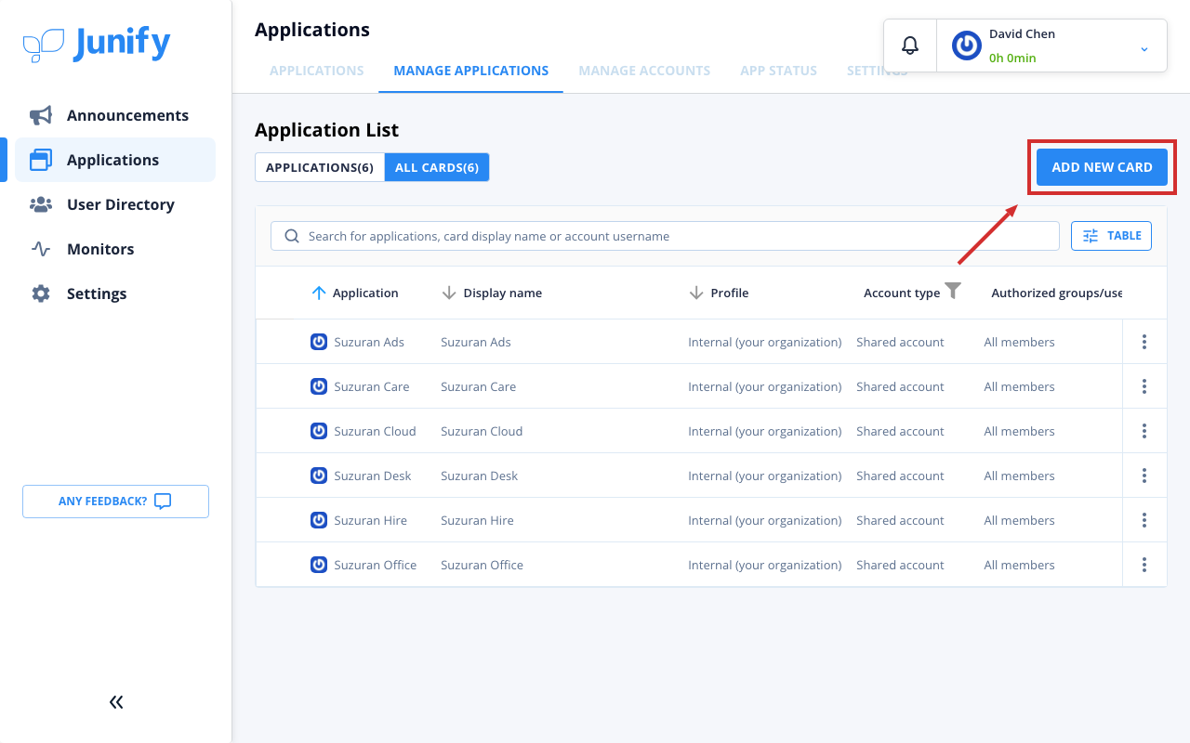Viewport: 1190px width, 743px height.
Task: Click the Junify logo
Action: coord(97,44)
